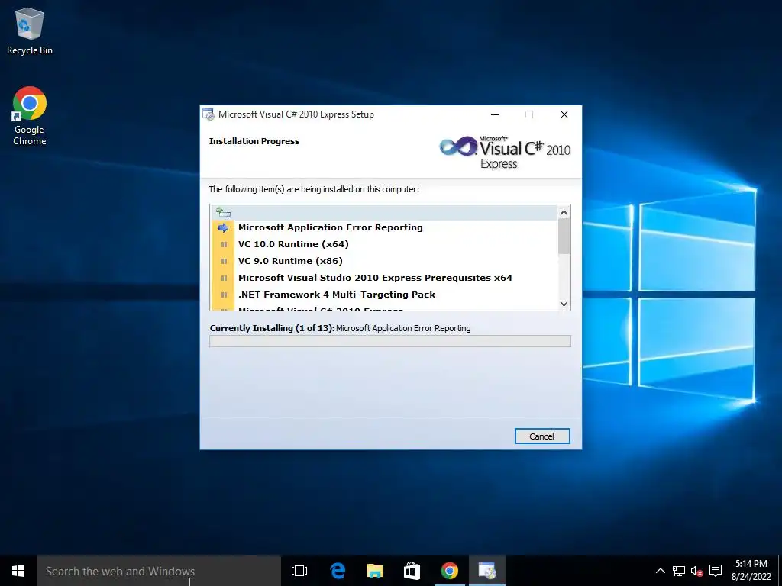Click pause icon beside VC 9.0 Runtime
The height and width of the screenshot is (586, 782).
[x=224, y=261]
